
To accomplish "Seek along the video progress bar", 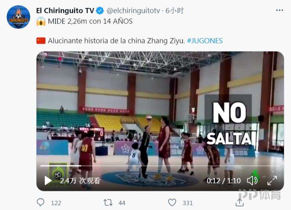I will coord(160,166).
